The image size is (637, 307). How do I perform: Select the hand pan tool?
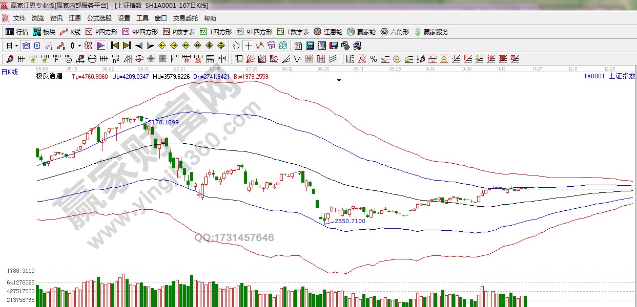[x=236, y=46]
